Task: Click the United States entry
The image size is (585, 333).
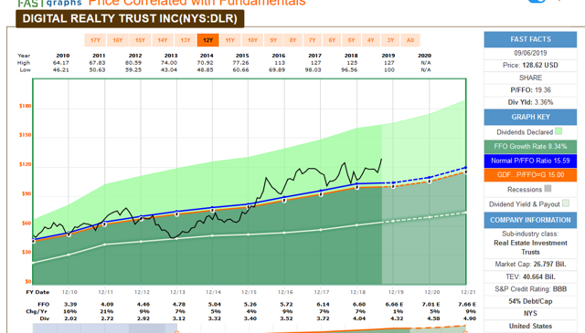Action: tap(530, 326)
